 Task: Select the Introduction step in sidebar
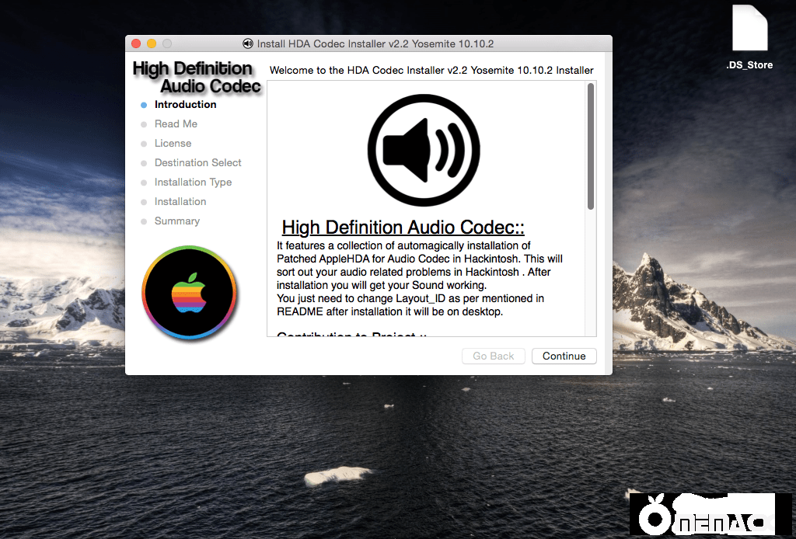click(x=185, y=104)
